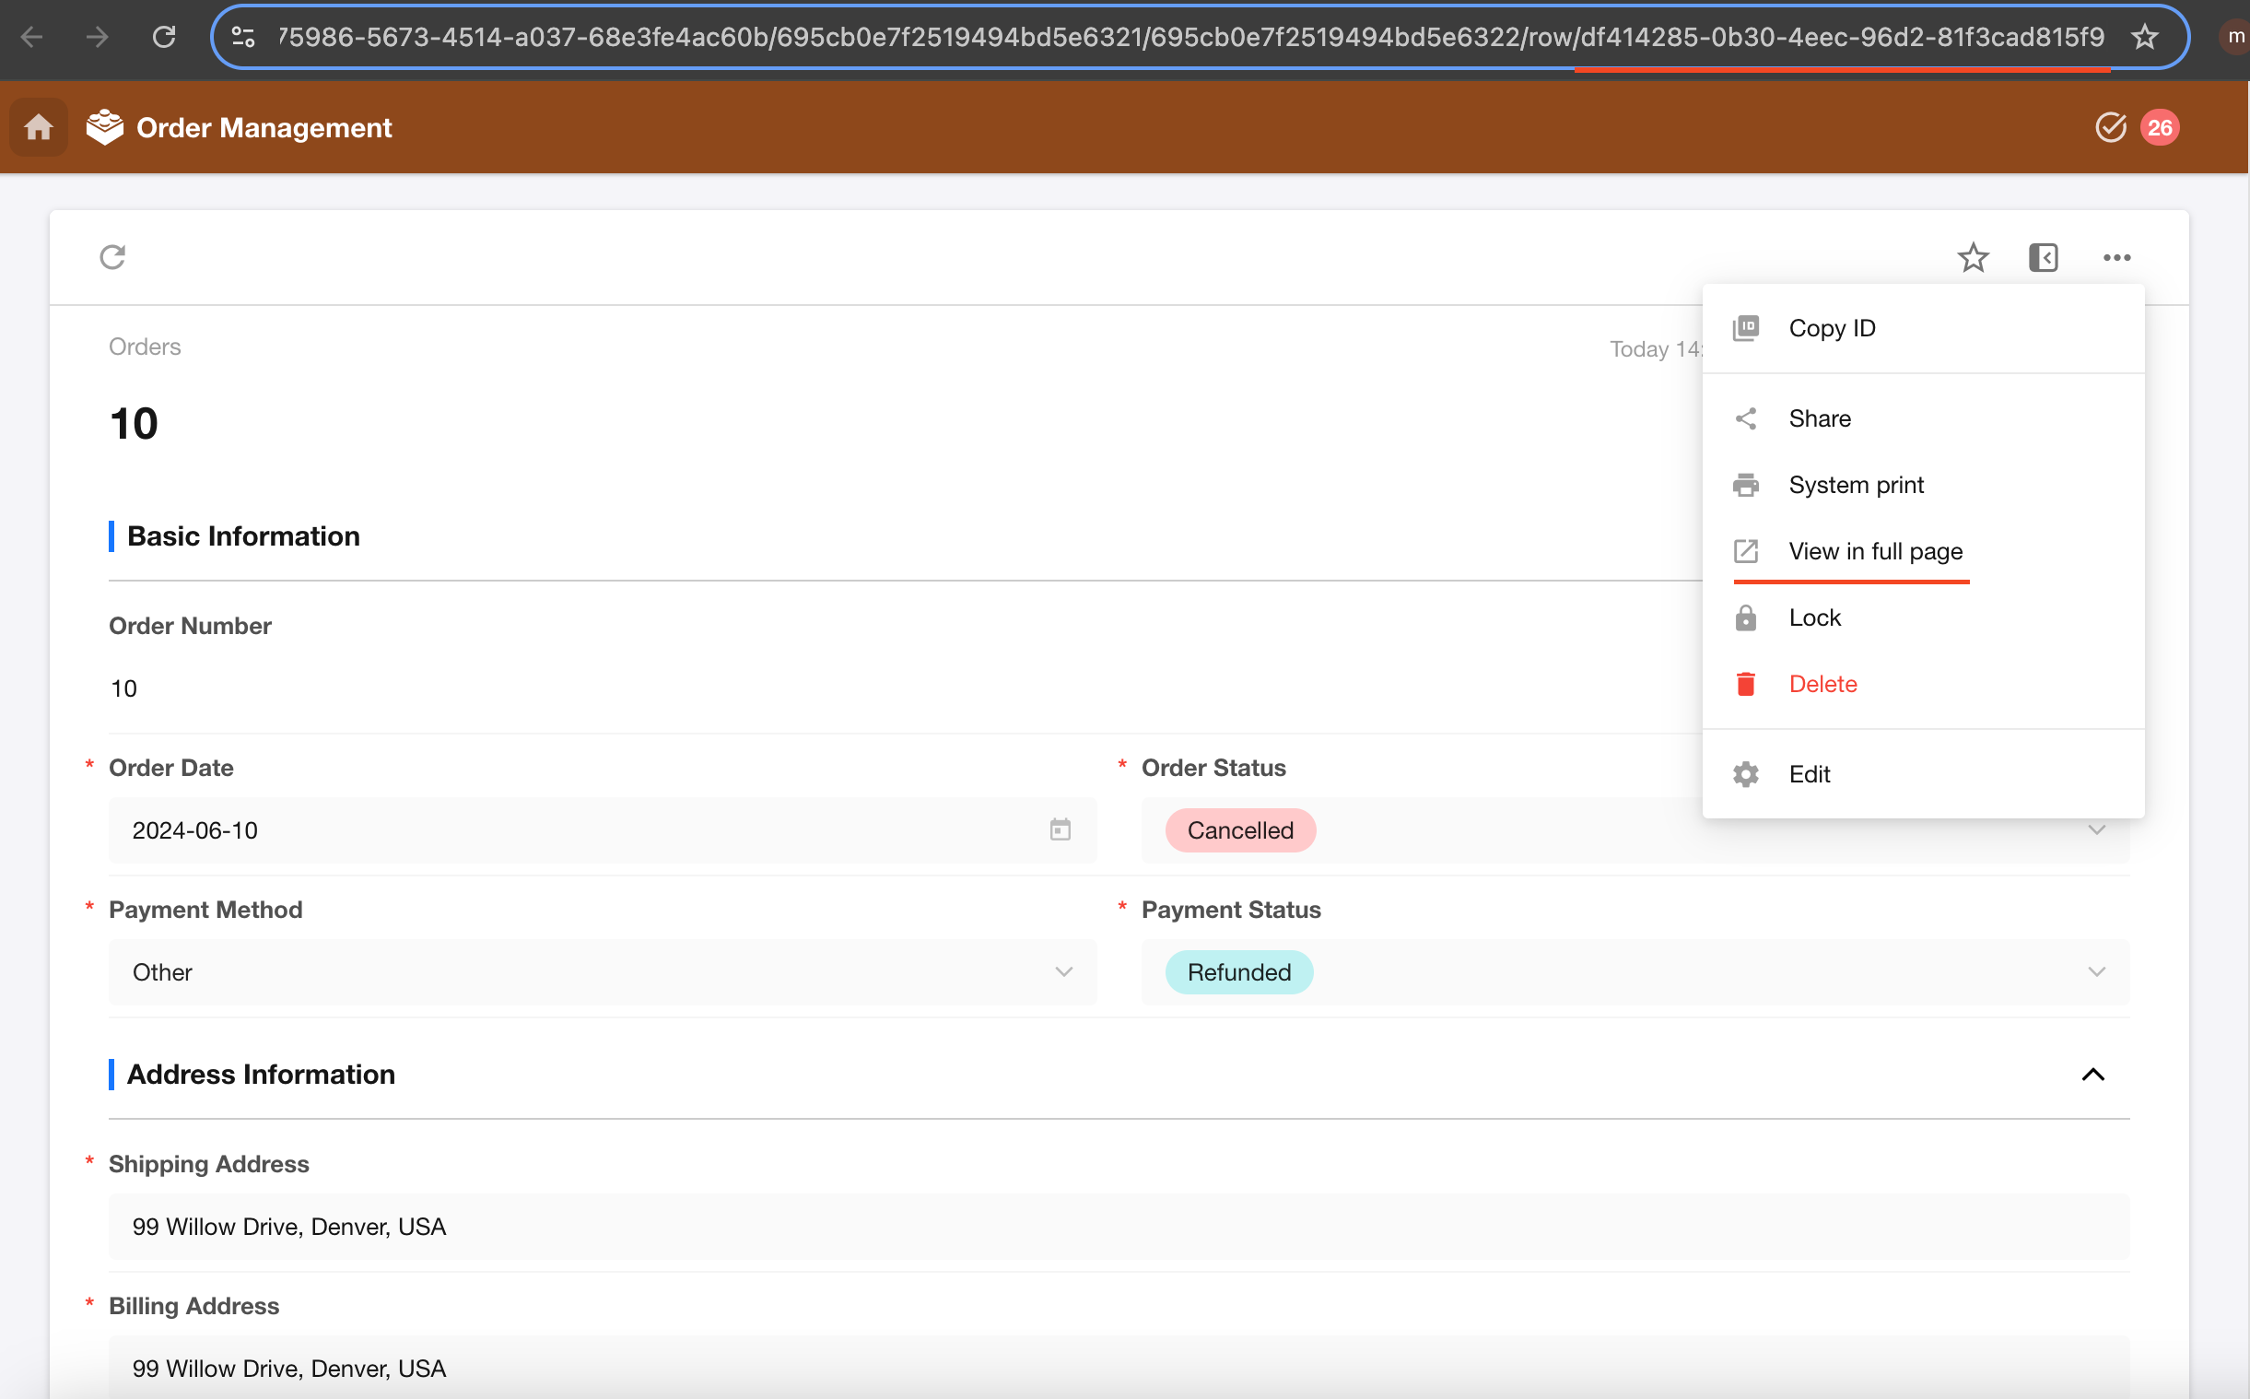Expand the Payment Status dropdown
The image size is (2250, 1399).
coord(1635,972)
